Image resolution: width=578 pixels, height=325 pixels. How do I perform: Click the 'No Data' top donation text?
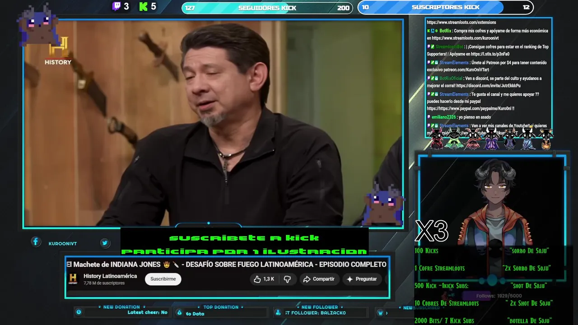(x=195, y=314)
